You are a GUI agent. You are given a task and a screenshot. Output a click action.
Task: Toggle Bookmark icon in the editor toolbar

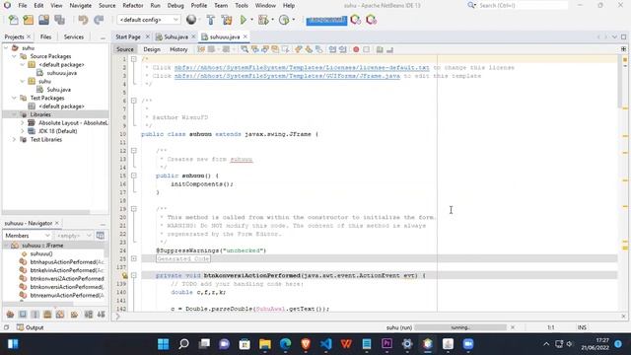[318, 49]
